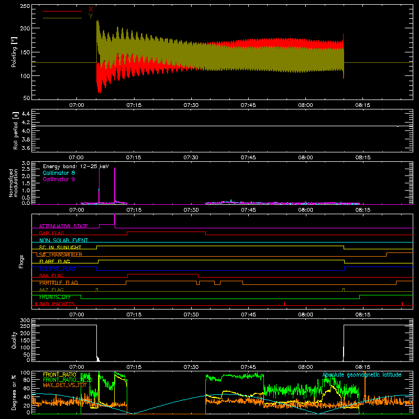This screenshot has width=419, height=419.
Task: Click the 'Degrees or %' axis title
Action: pyautogui.click(x=14, y=393)
